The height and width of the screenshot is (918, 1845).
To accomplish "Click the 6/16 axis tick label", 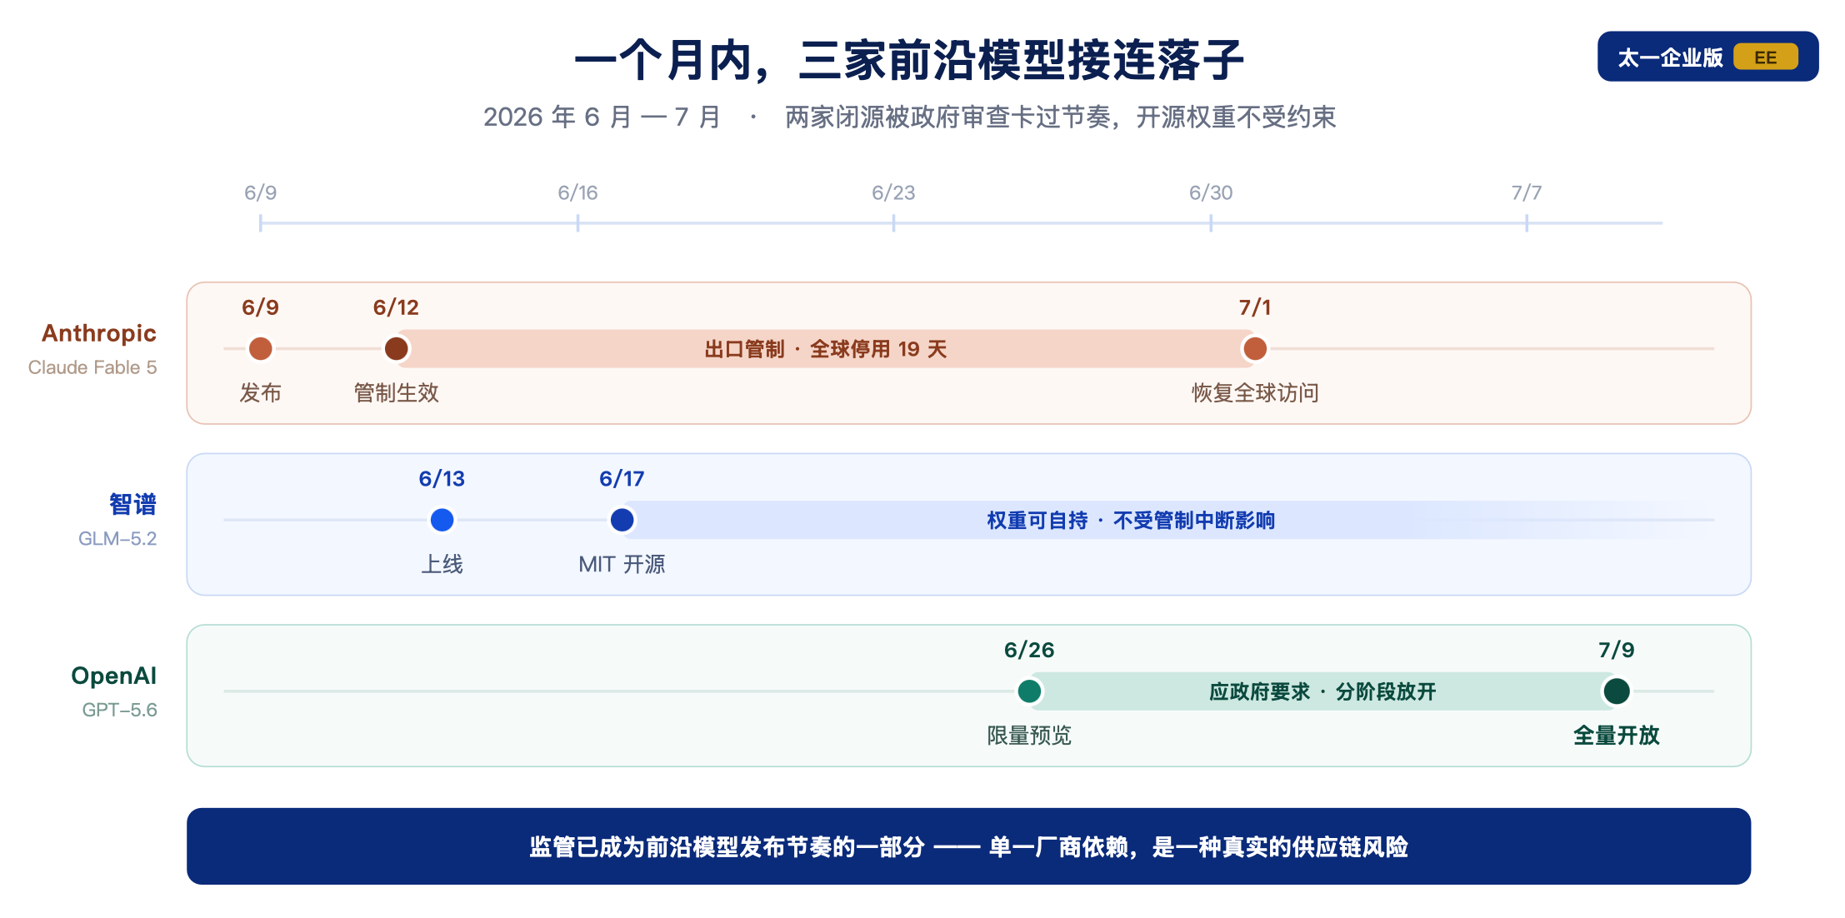I will pyautogui.click(x=577, y=192).
